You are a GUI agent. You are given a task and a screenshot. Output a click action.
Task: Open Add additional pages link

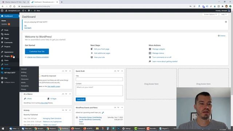point(102,53)
